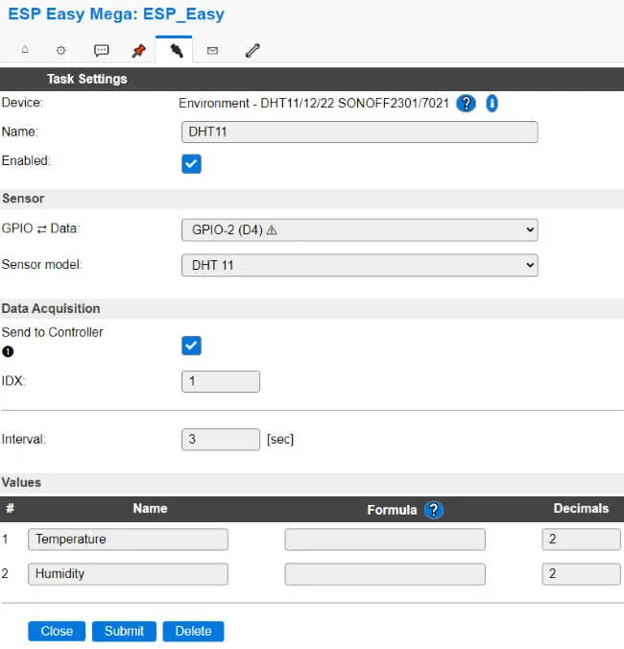The height and width of the screenshot is (649, 624).
Task: Open the GPIO Data pin dropdown
Action: (359, 230)
